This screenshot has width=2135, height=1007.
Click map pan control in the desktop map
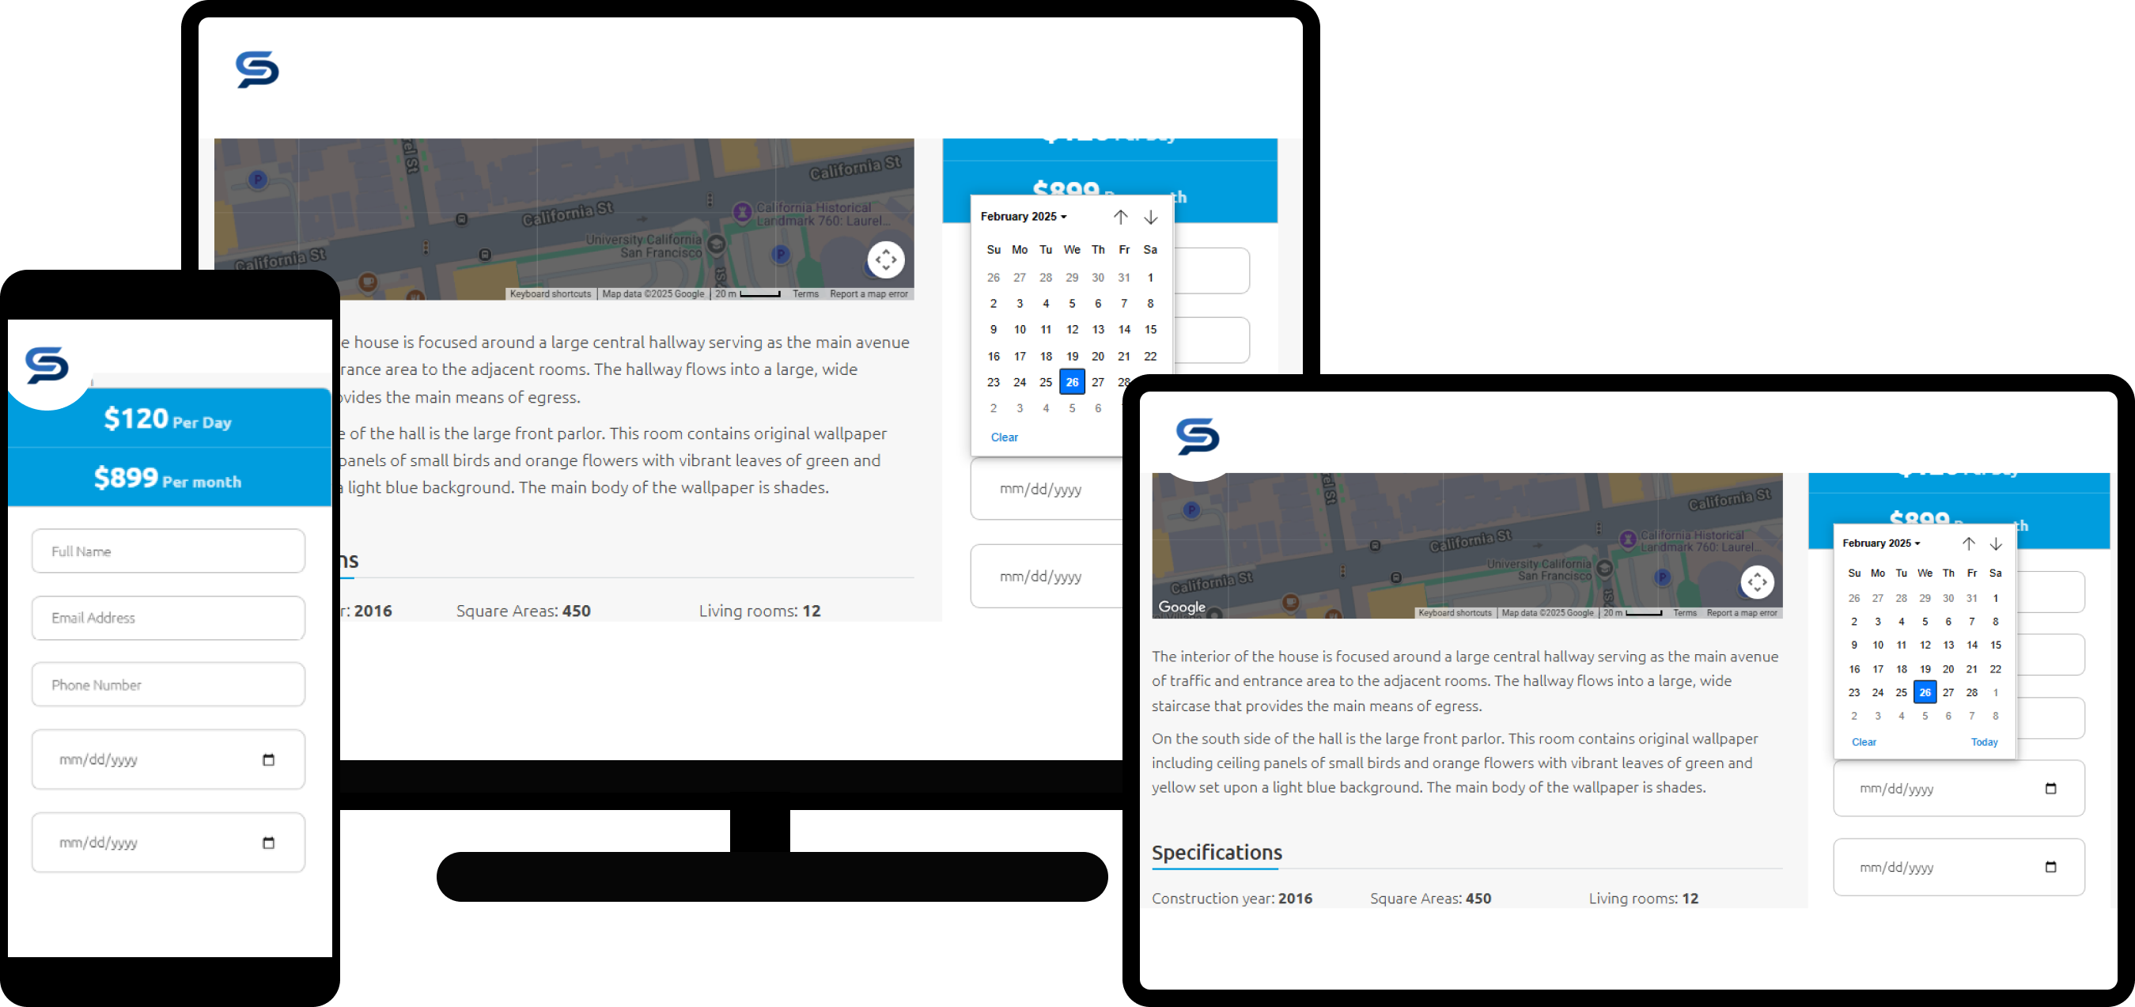pyautogui.click(x=885, y=259)
